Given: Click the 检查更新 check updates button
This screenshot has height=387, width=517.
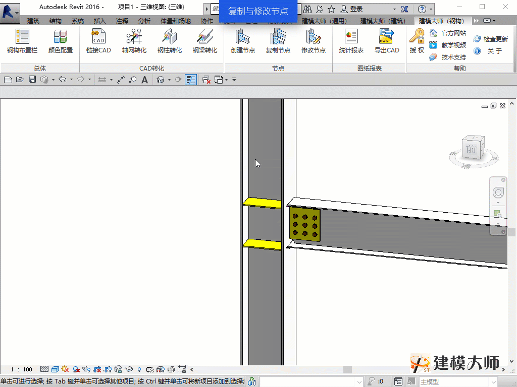Looking at the screenshot, I should pyautogui.click(x=491, y=39).
